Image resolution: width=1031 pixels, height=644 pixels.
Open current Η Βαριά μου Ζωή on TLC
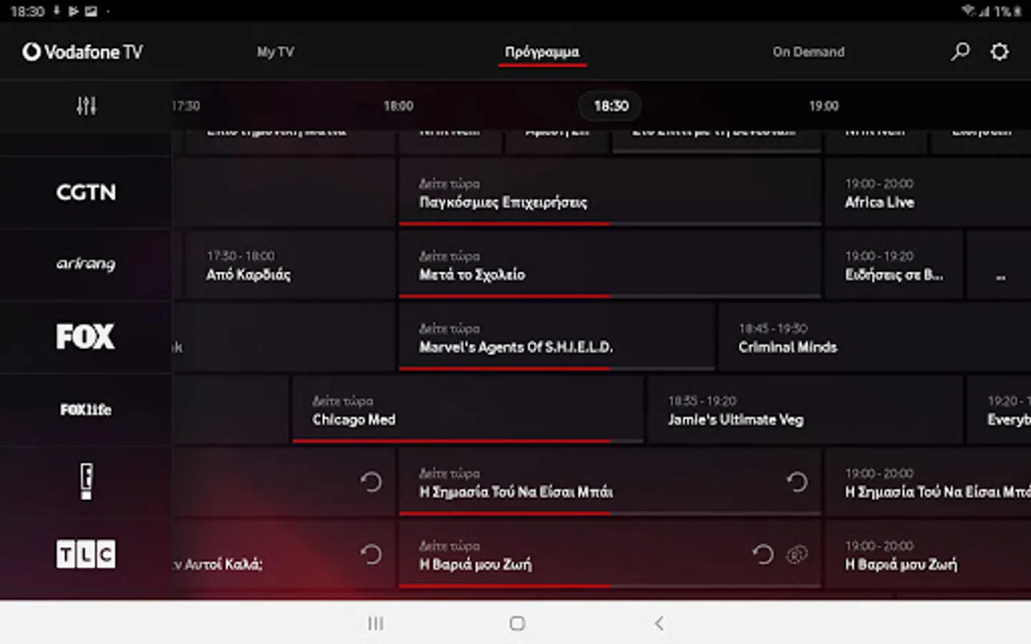point(610,555)
